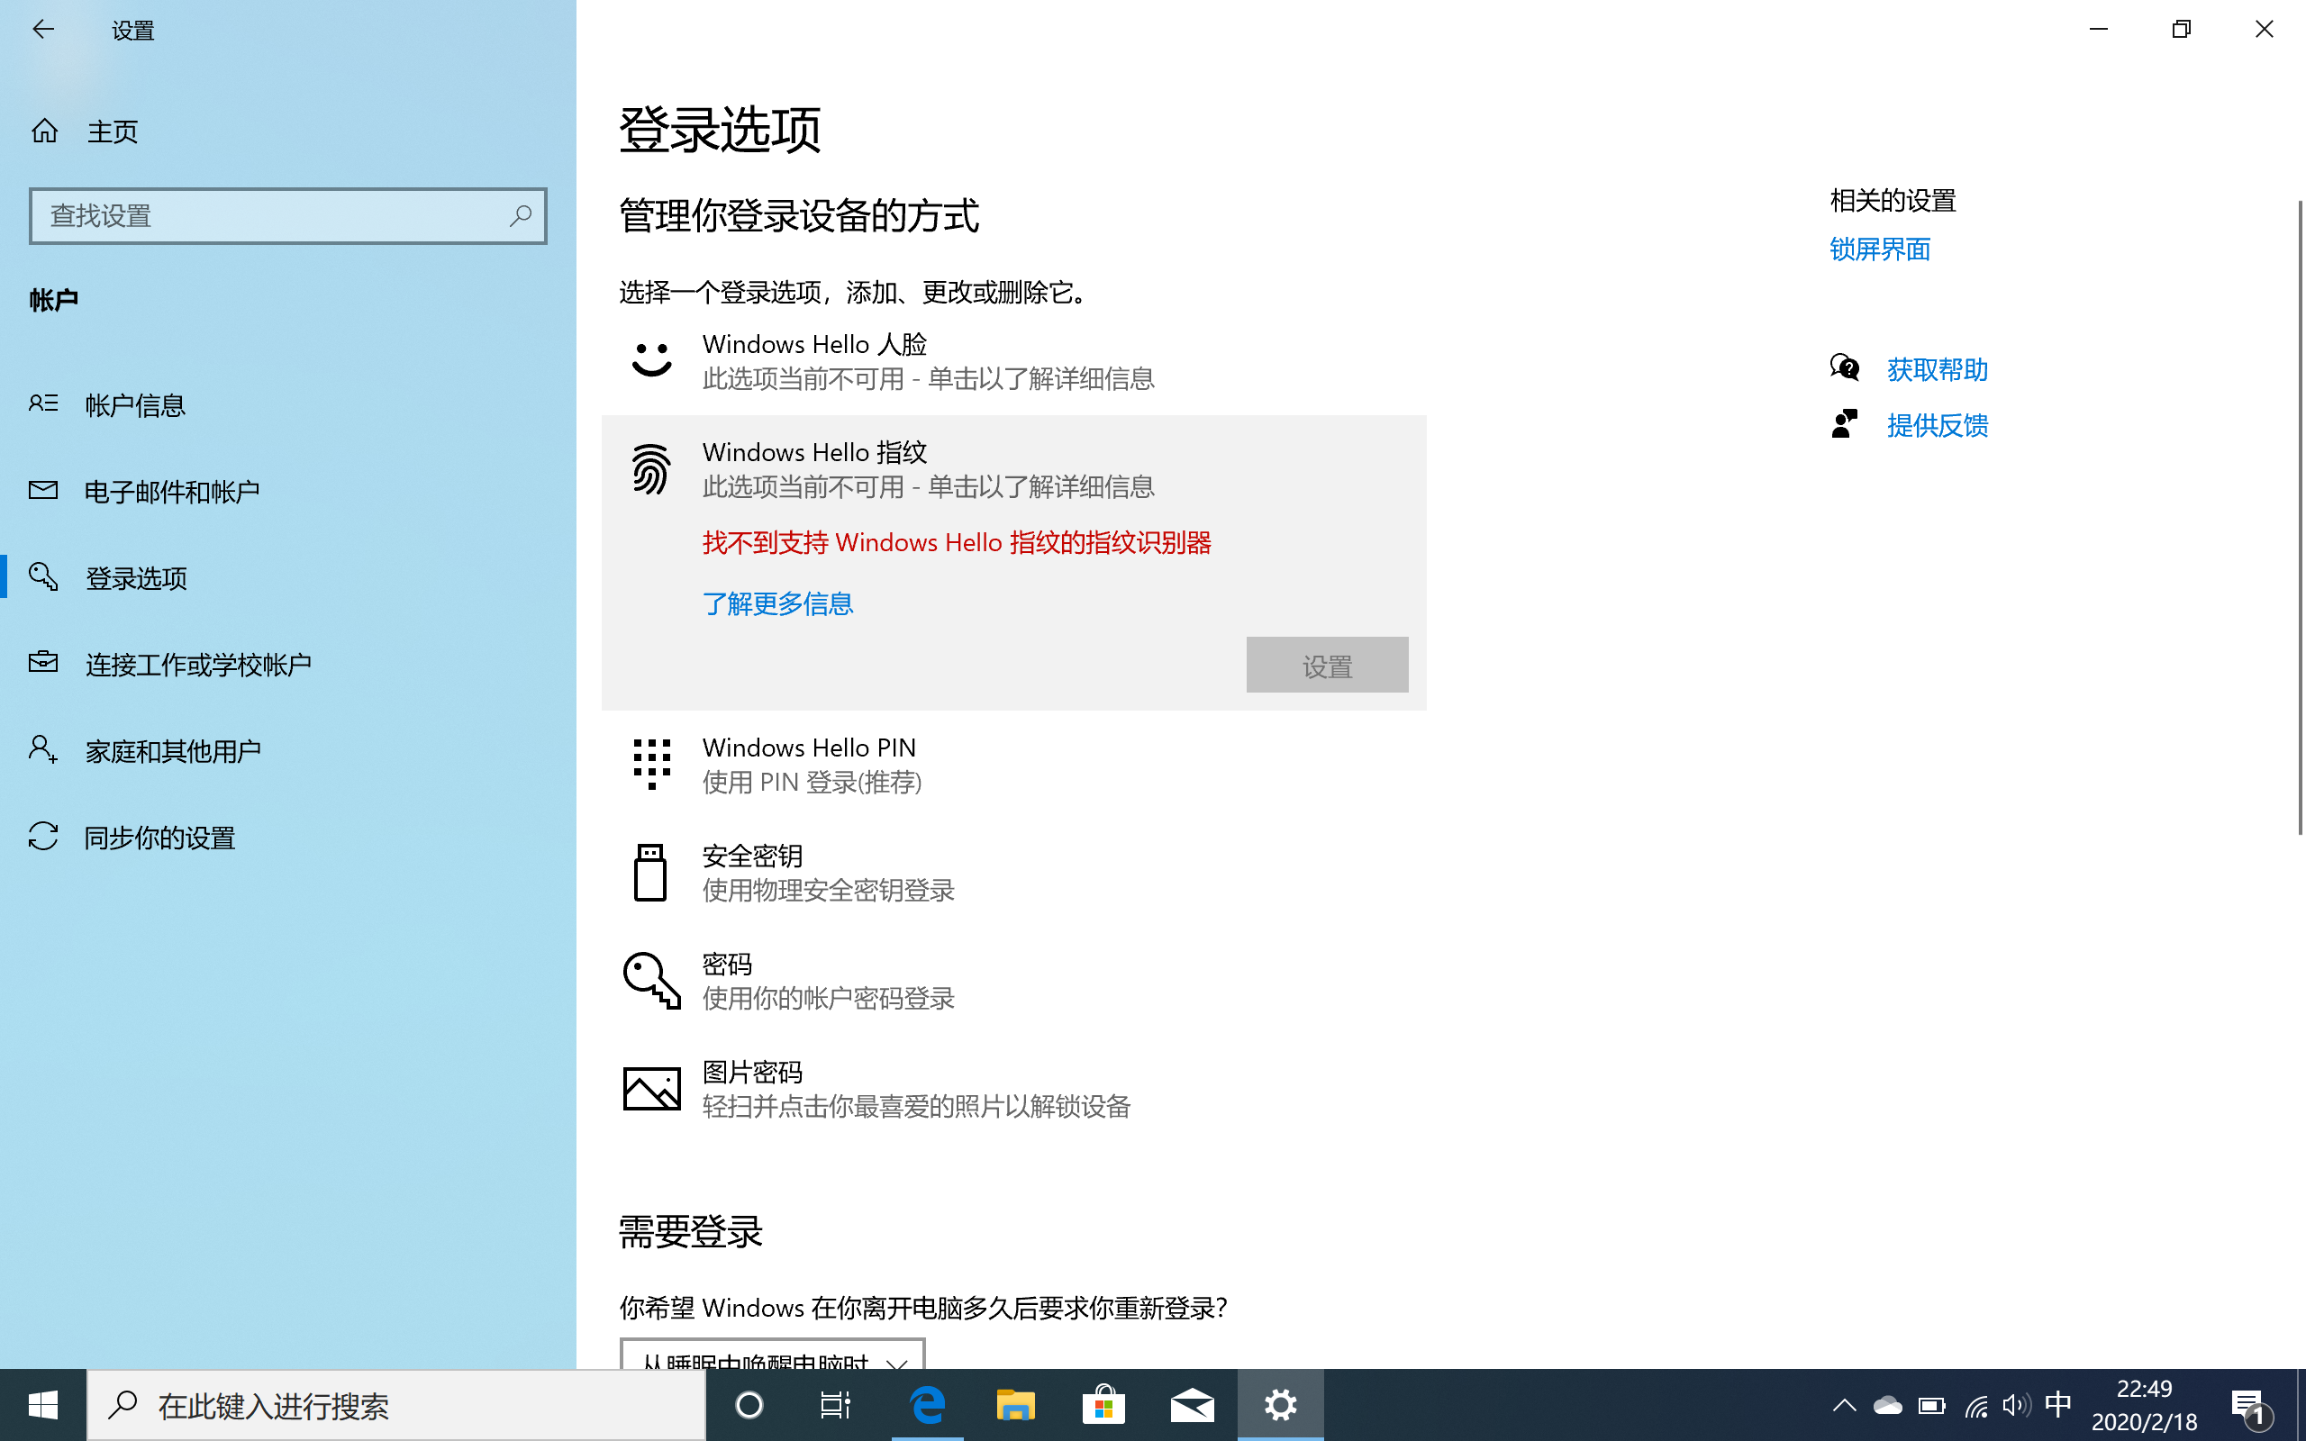Open the 锁屏界面 related setting

tap(1879, 249)
